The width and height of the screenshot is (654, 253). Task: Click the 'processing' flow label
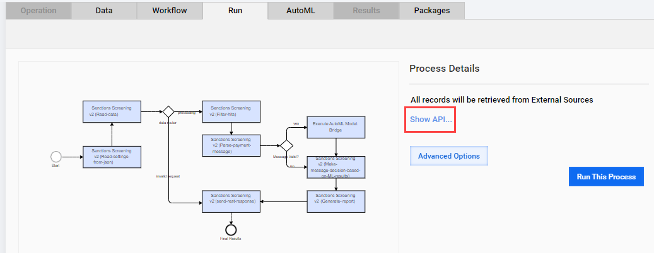tap(187, 113)
